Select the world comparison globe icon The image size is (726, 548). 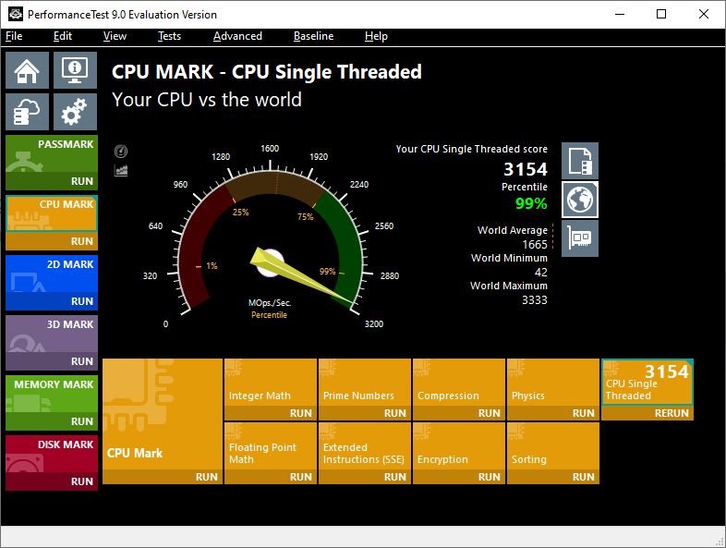(580, 200)
